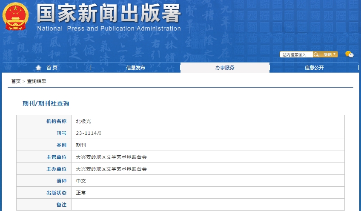Click the 期刊/期刊社查询 section heading

click(46, 103)
